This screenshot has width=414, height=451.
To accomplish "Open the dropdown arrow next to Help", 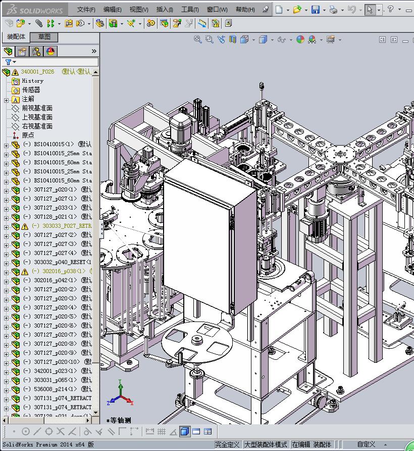I will coord(399,10).
